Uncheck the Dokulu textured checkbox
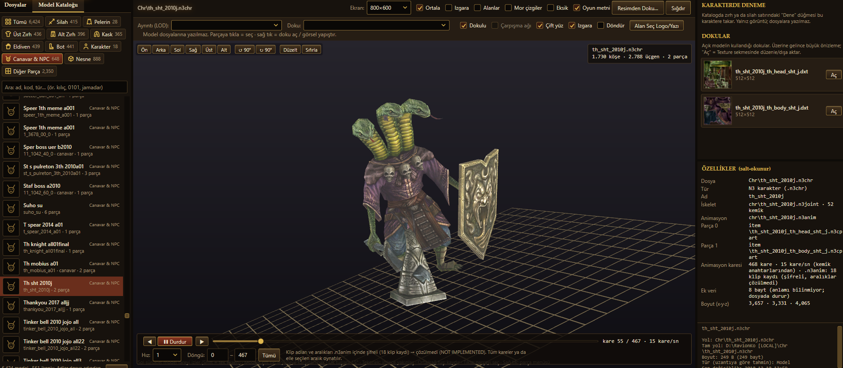Viewport: 843px width, 368px height. pyautogui.click(x=464, y=26)
